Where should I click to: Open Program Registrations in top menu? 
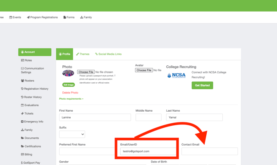[x=42, y=17]
